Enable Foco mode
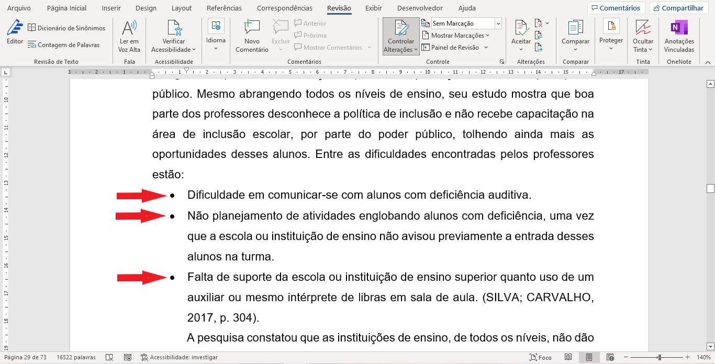 tap(541, 357)
